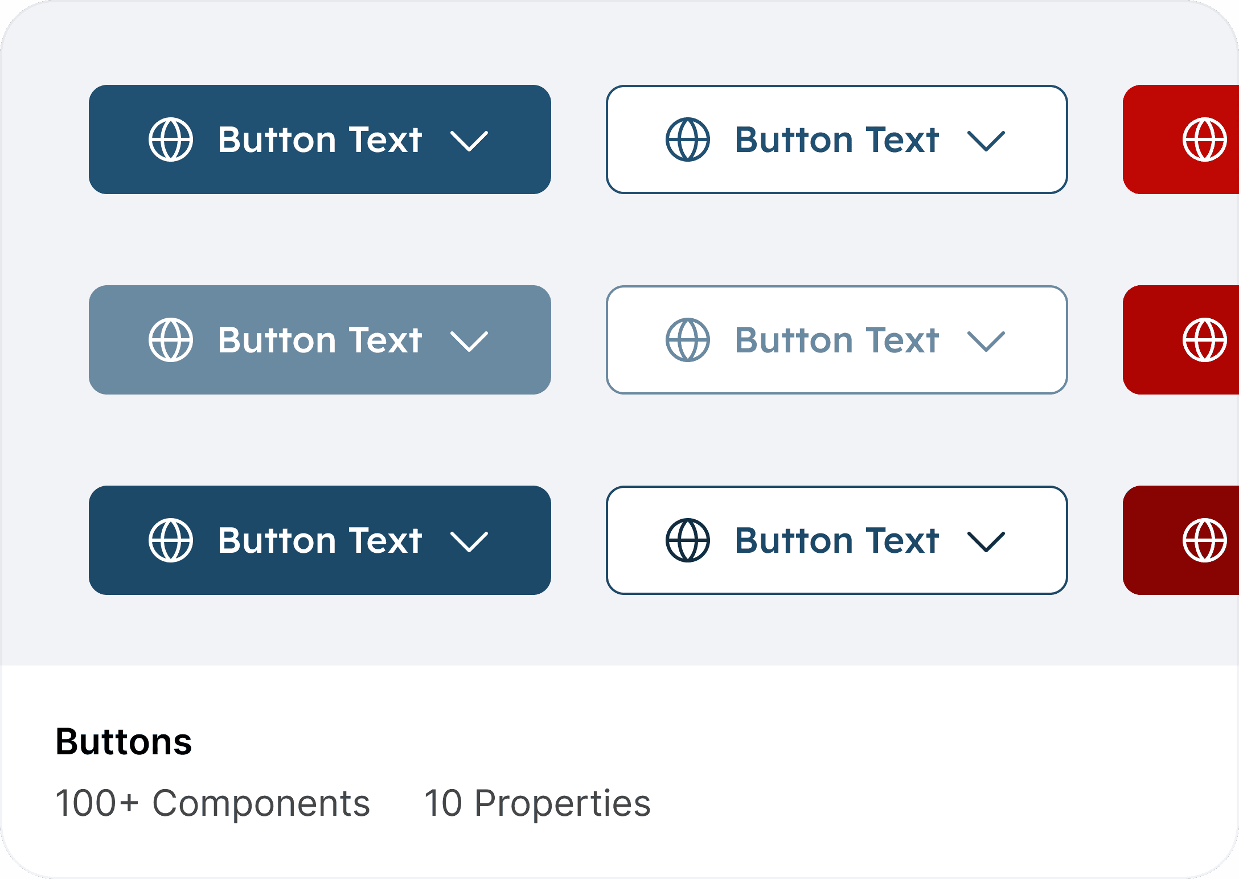Open chevron on faded blue filled button

click(x=469, y=342)
